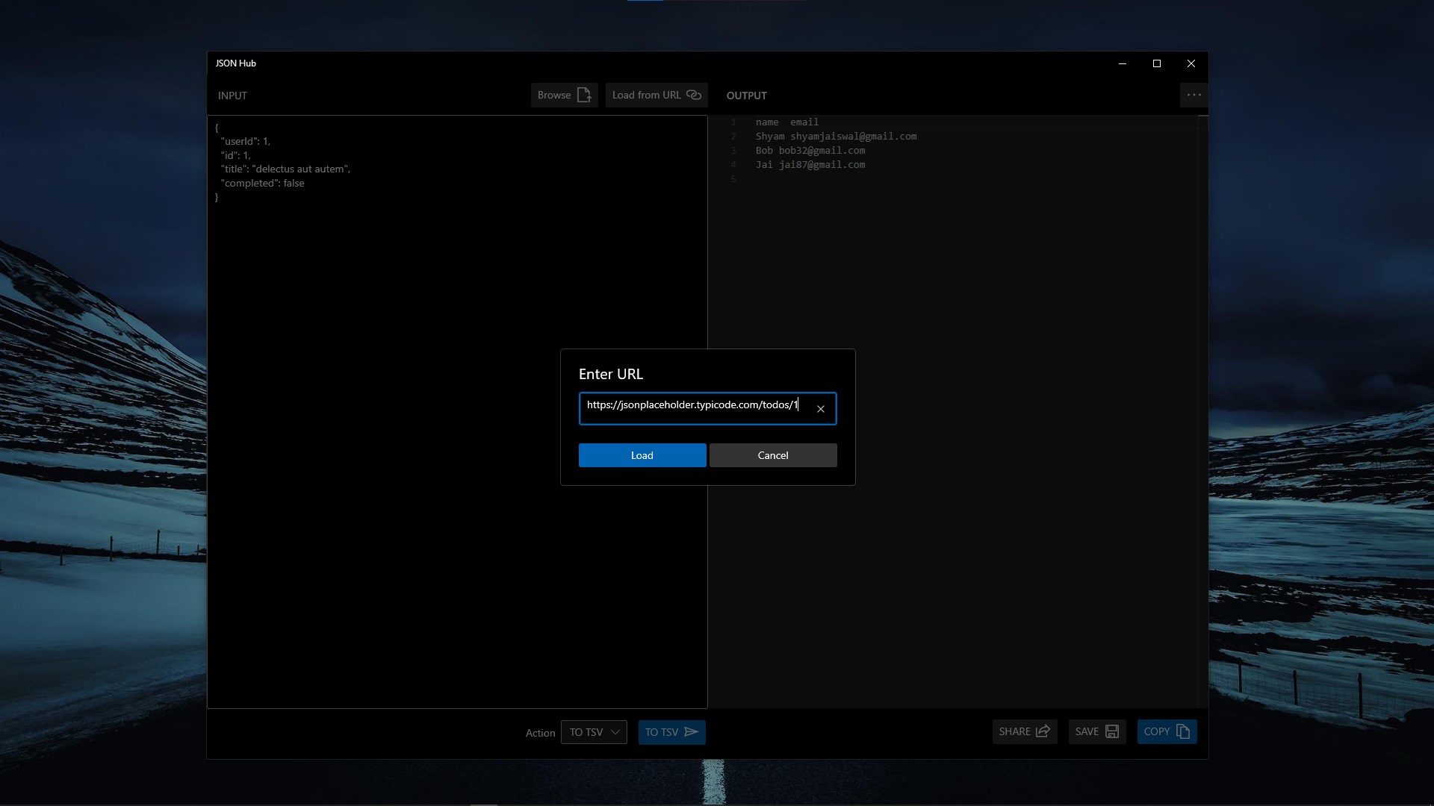This screenshot has width=1434, height=806.
Task: Click the Browse file icon
Action: pos(584,95)
